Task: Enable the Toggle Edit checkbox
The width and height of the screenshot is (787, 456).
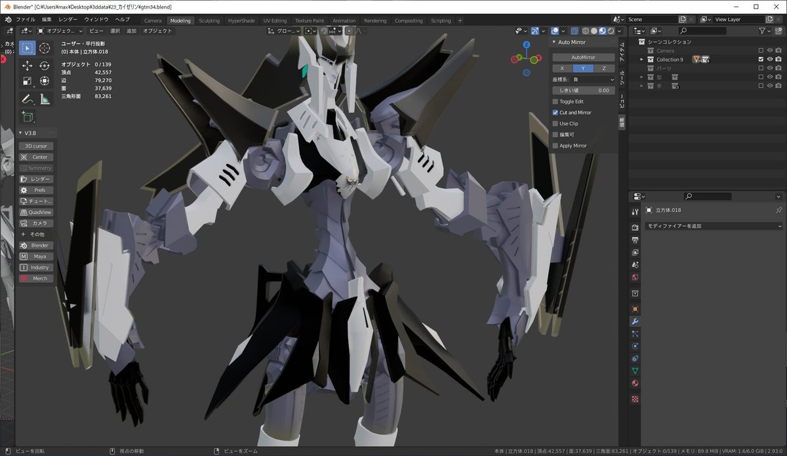Action: [555, 101]
